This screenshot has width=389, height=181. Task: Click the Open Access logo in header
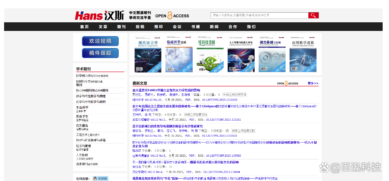click(172, 16)
